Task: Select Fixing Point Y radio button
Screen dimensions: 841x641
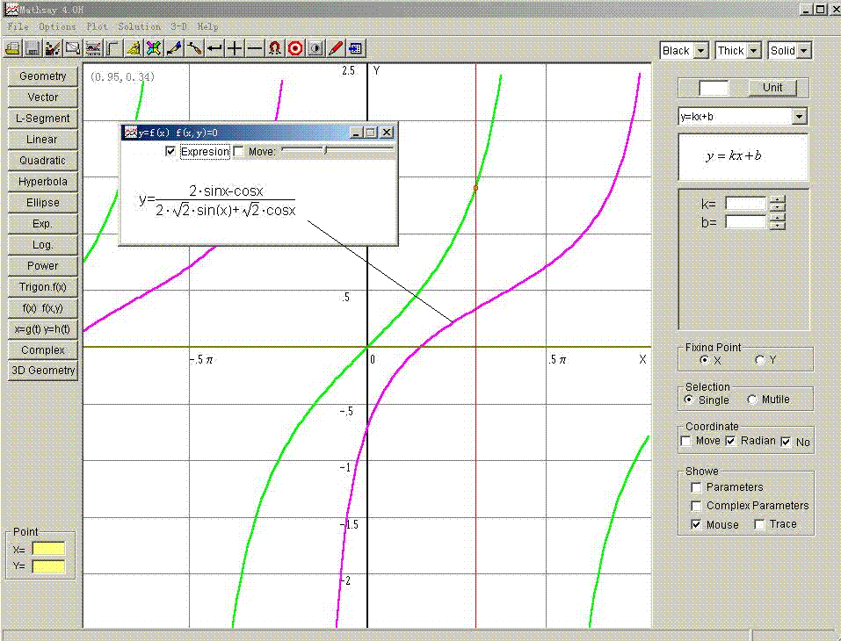Action: coord(759,360)
